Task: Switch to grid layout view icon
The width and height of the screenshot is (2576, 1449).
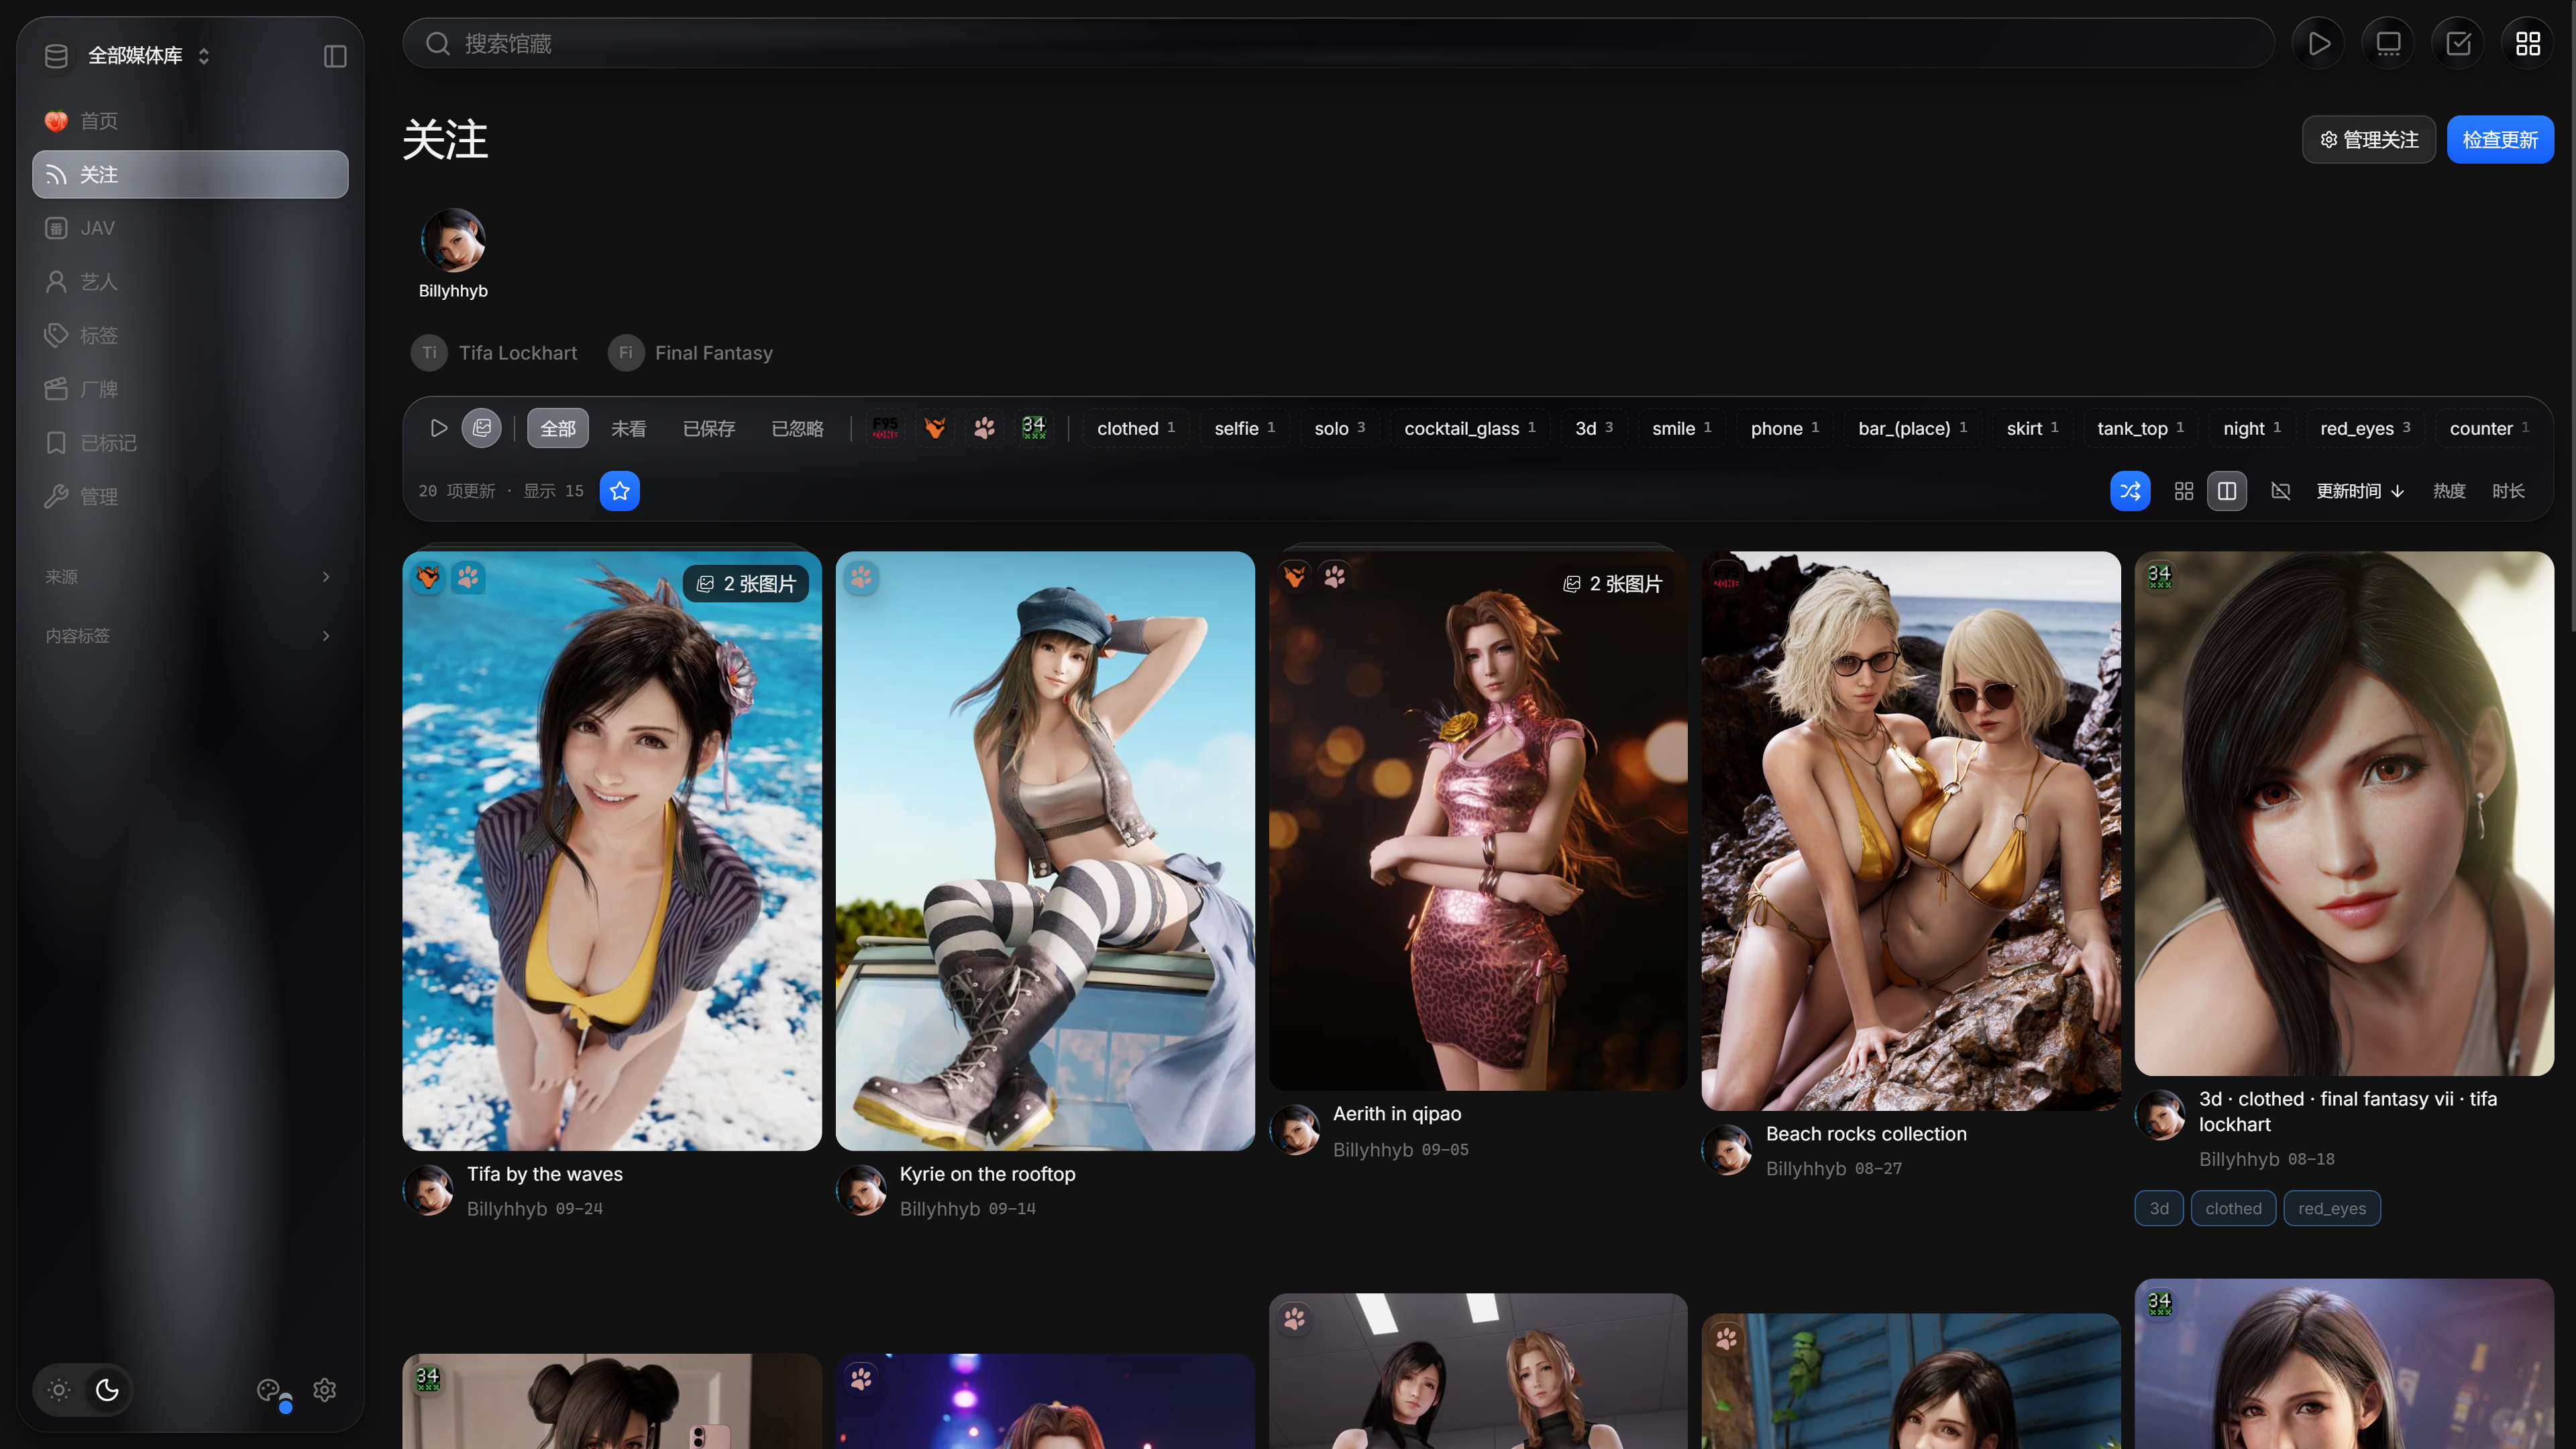Action: point(2184,491)
